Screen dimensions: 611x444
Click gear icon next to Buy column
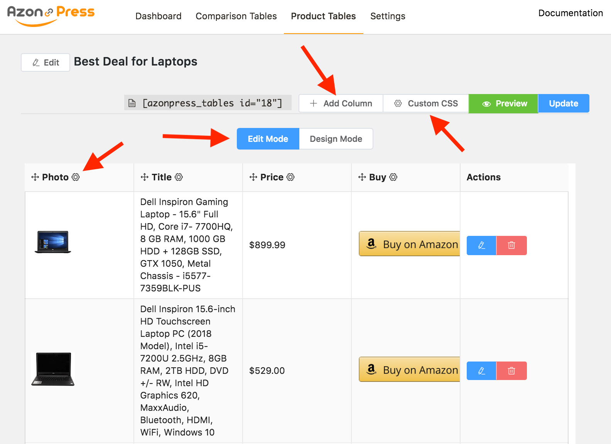[393, 177]
